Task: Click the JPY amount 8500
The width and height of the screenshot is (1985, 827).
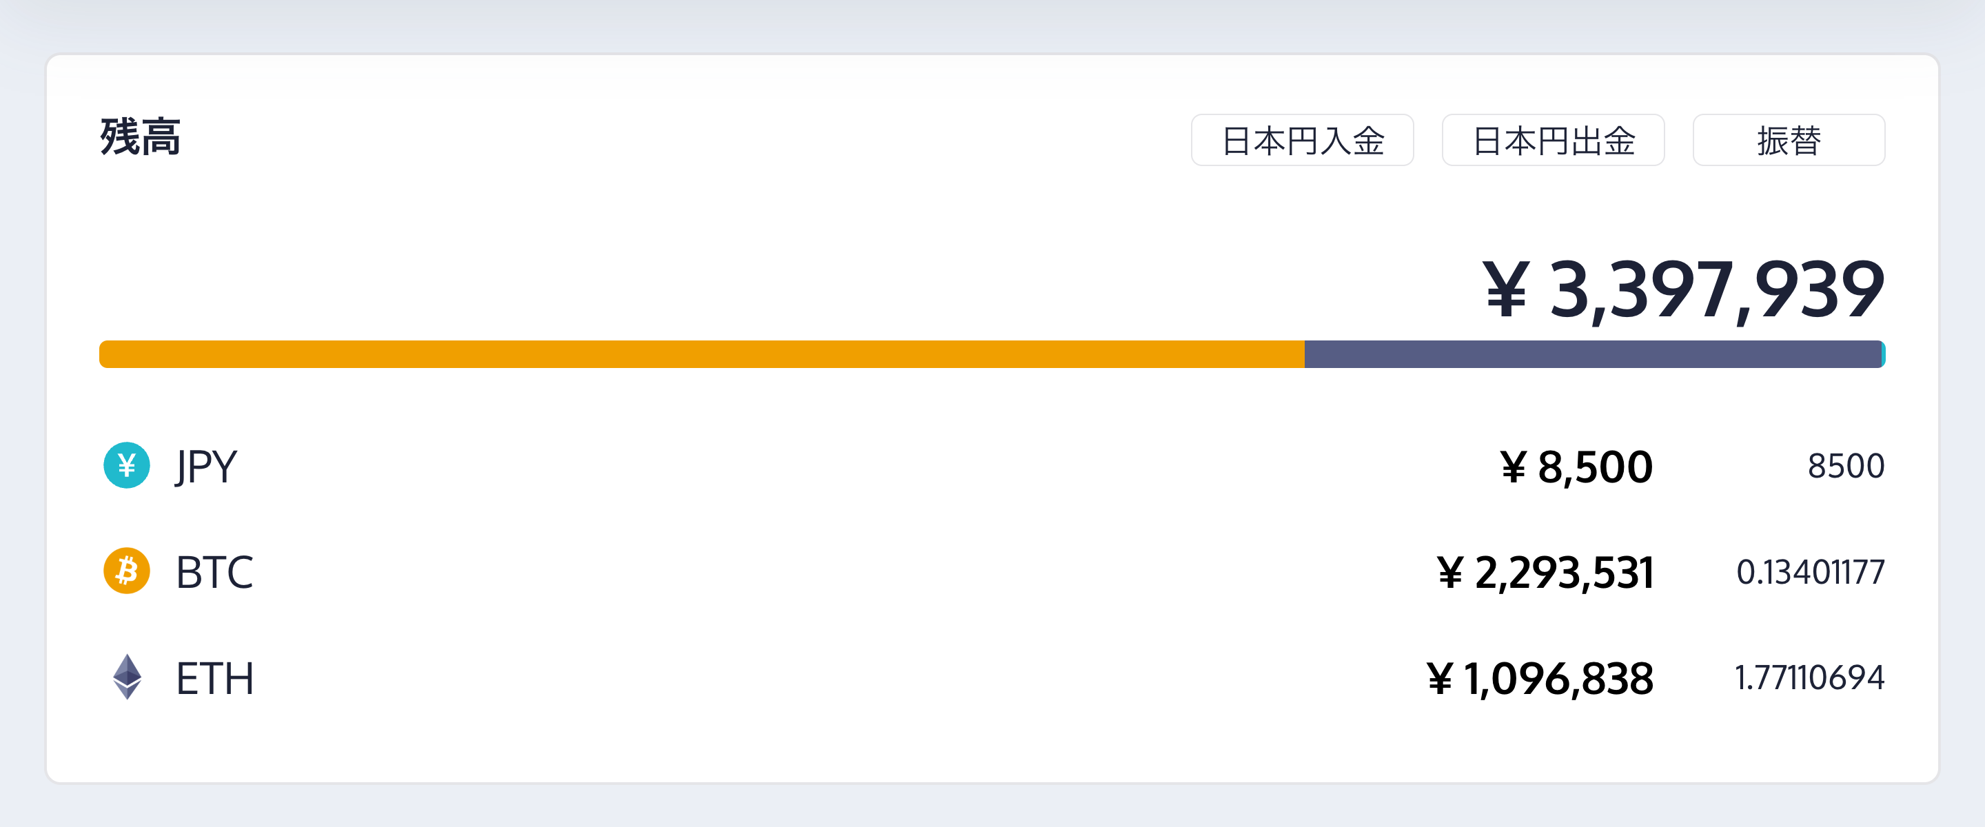Action: coord(1846,467)
